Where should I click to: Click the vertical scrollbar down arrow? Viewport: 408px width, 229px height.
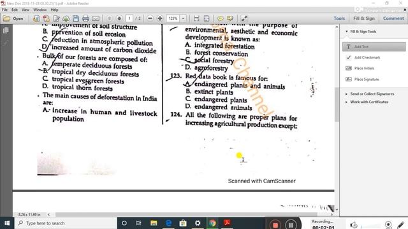[337, 209]
